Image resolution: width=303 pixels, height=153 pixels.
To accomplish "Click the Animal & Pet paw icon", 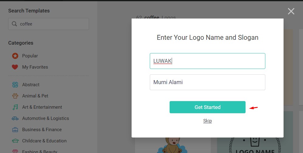I will click(15, 96).
